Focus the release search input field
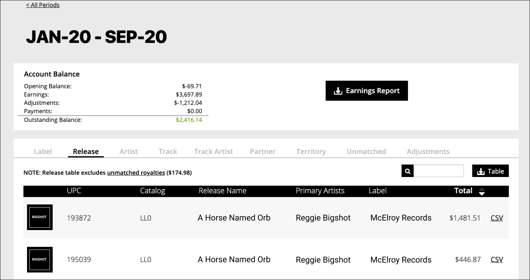530x280 pixels. click(439, 171)
